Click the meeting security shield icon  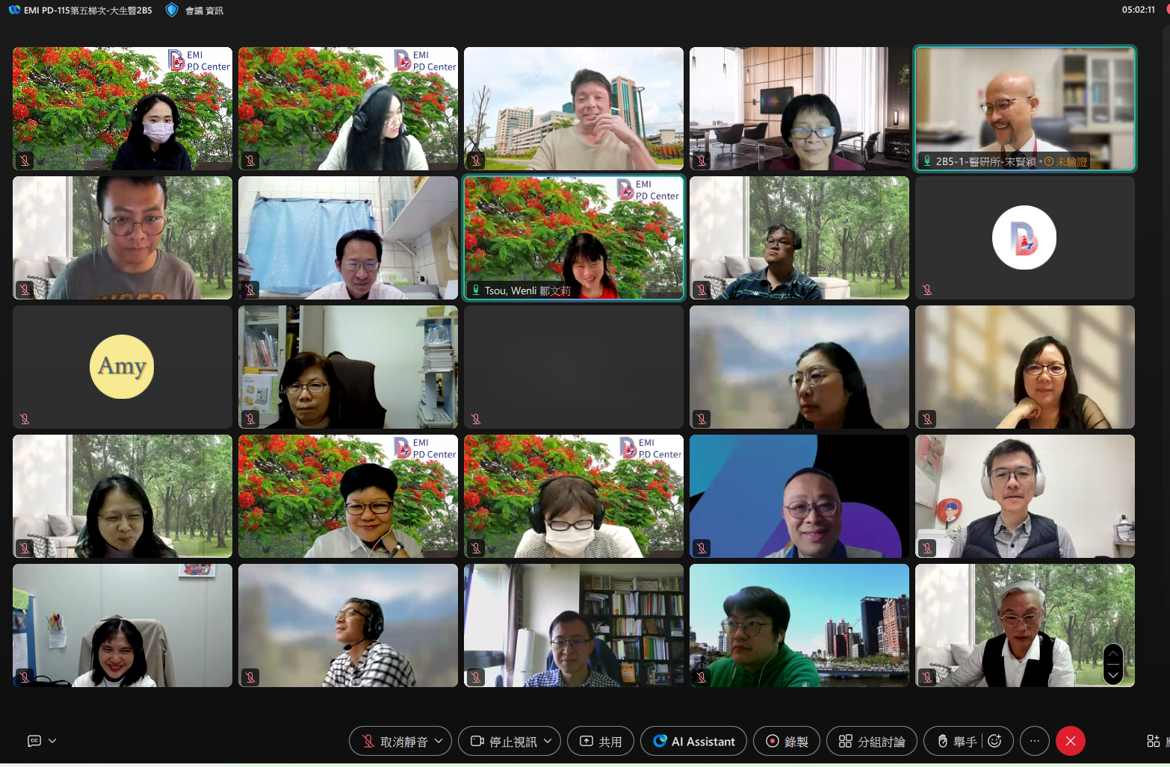coord(172,10)
